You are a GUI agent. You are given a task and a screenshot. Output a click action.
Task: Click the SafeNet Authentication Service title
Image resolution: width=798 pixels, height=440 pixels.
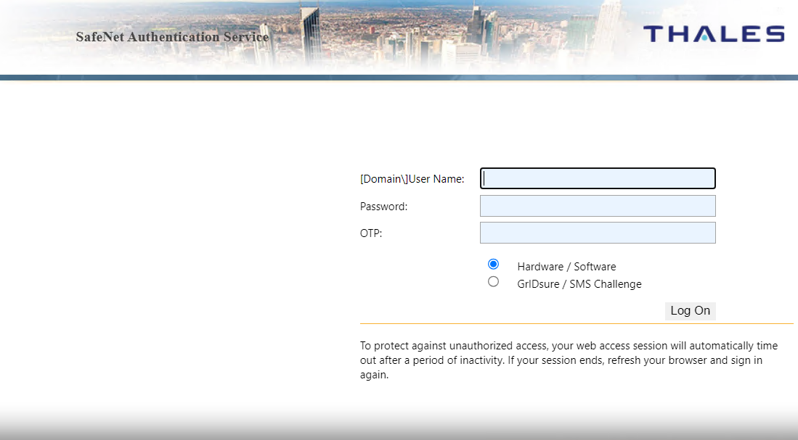172,37
